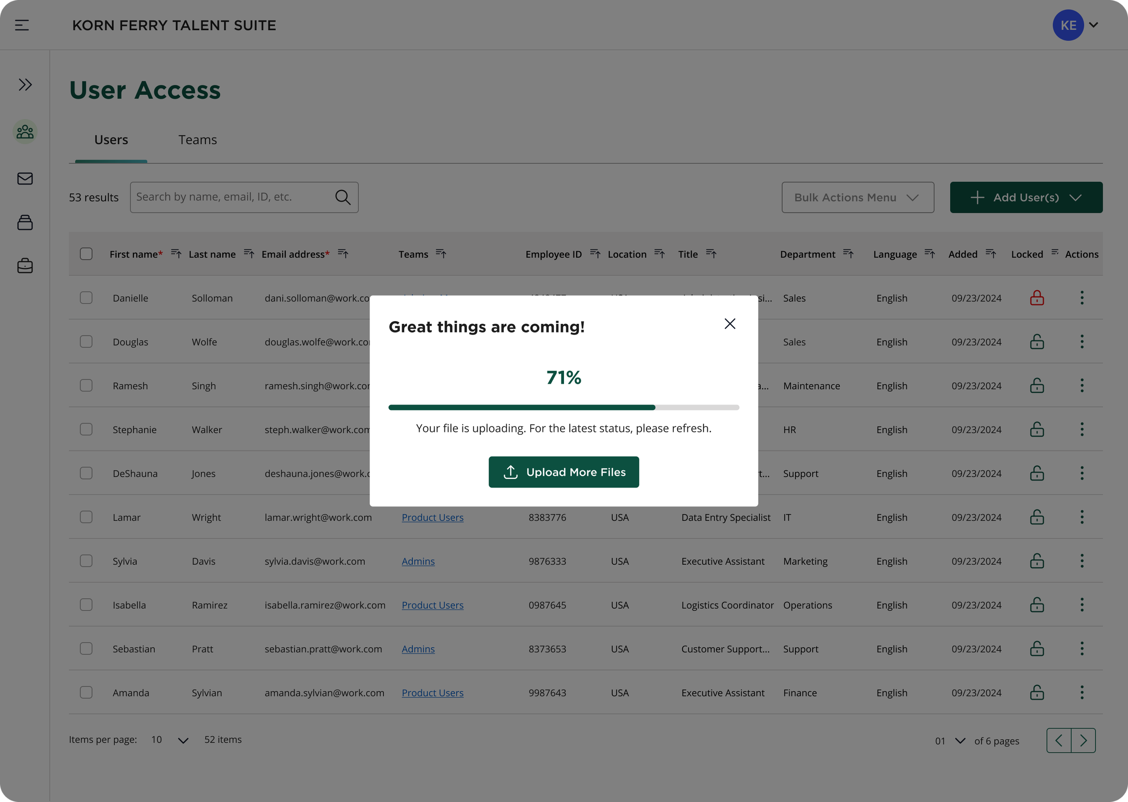Check the box for Lamar Wright
Image resolution: width=1128 pixels, height=802 pixels.
(x=87, y=517)
